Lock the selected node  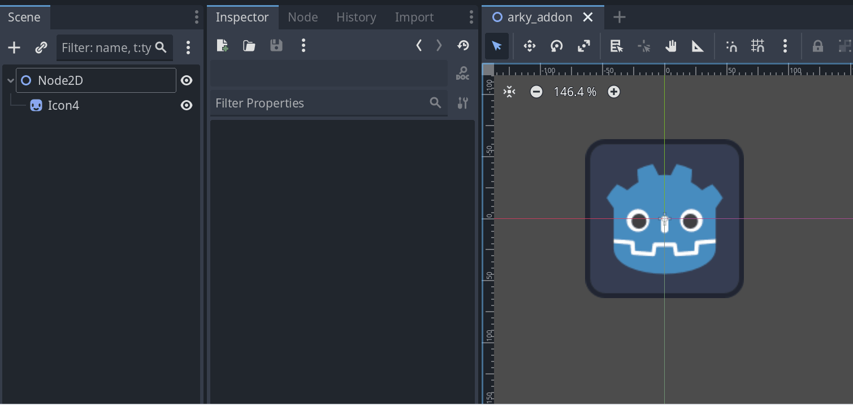pos(818,46)
